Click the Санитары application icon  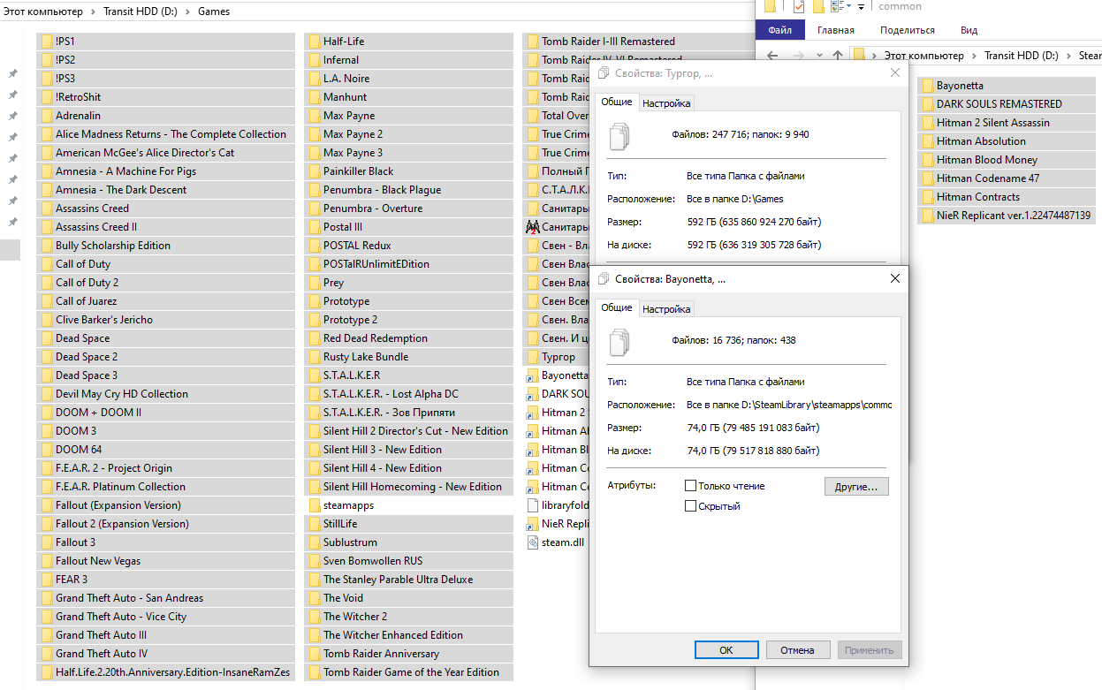(532, 227)
